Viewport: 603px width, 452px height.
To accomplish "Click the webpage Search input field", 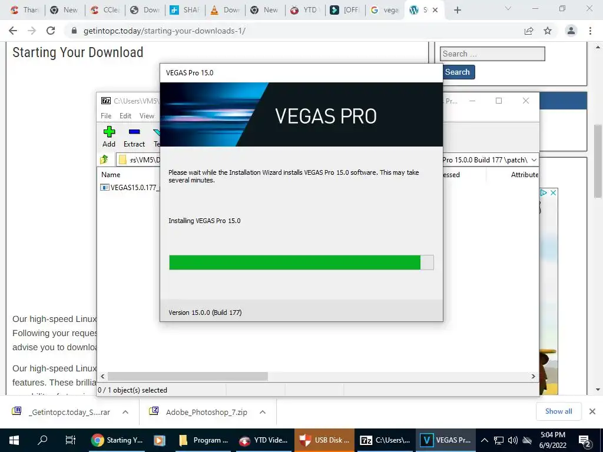I will click(492, 54).
